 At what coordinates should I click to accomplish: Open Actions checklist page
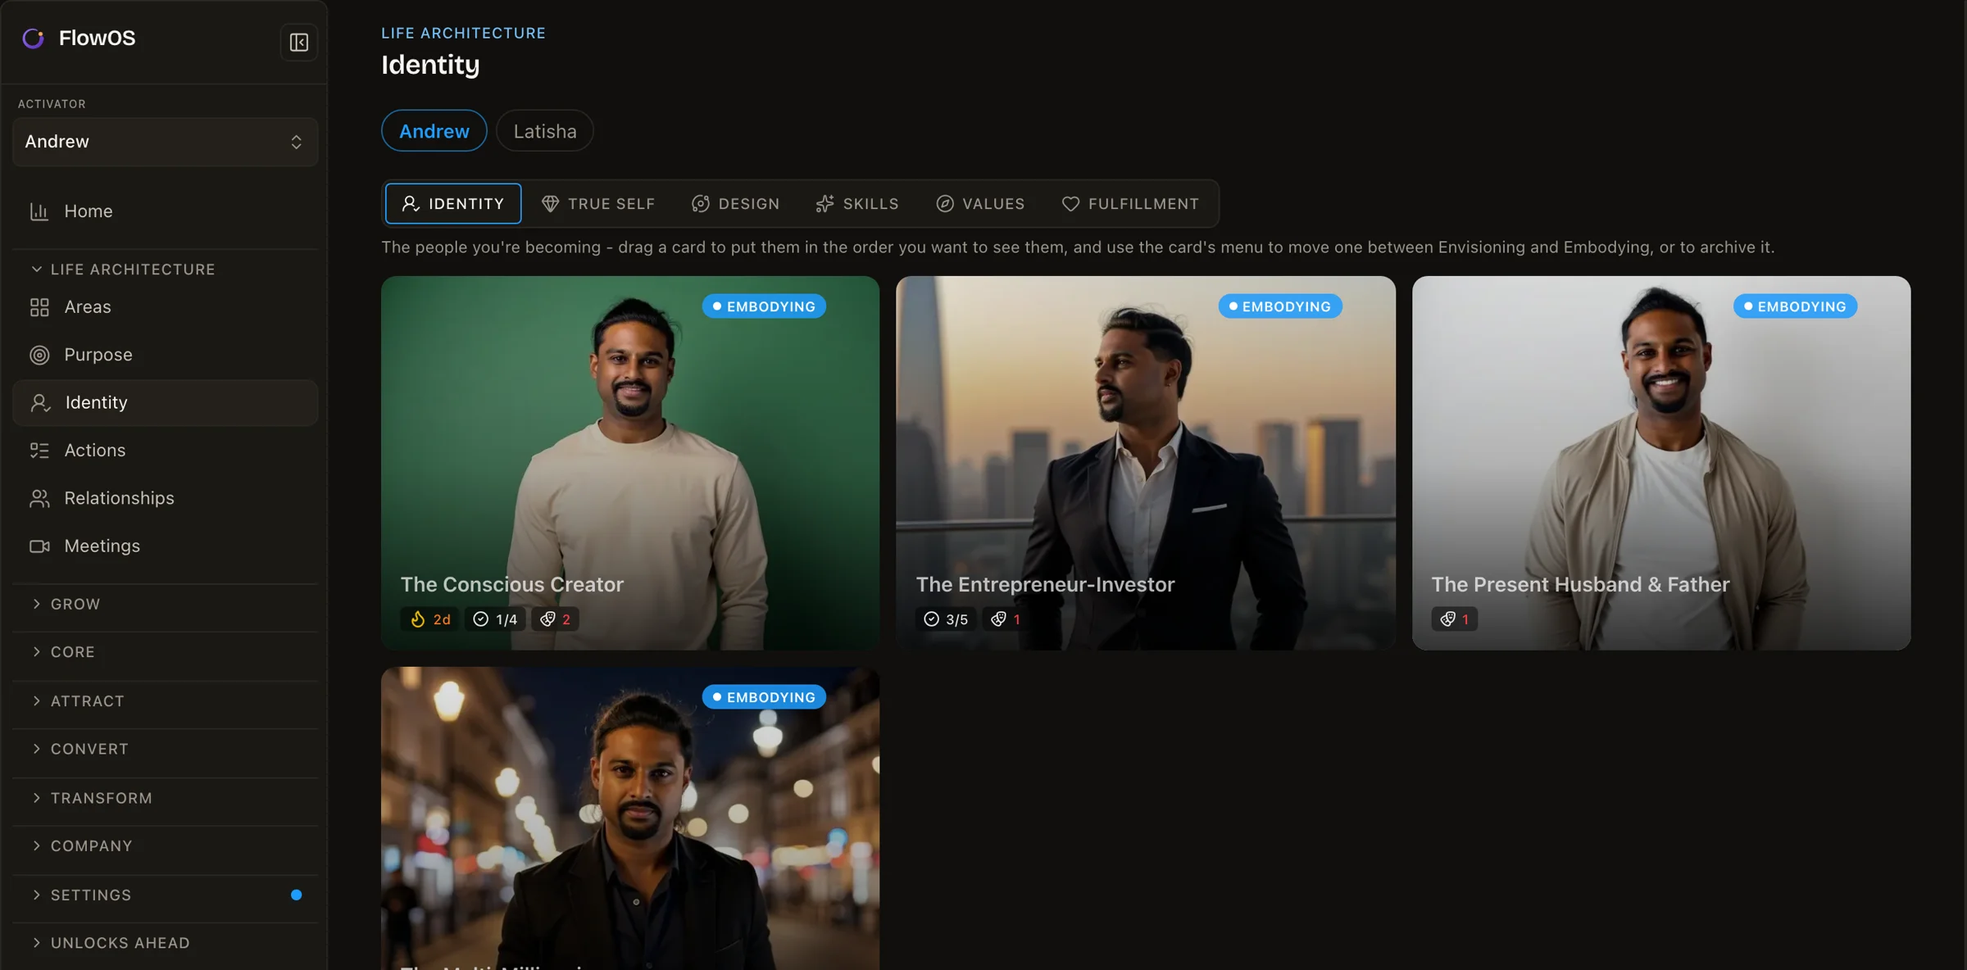pyautogui.click(x=165, y=451)
